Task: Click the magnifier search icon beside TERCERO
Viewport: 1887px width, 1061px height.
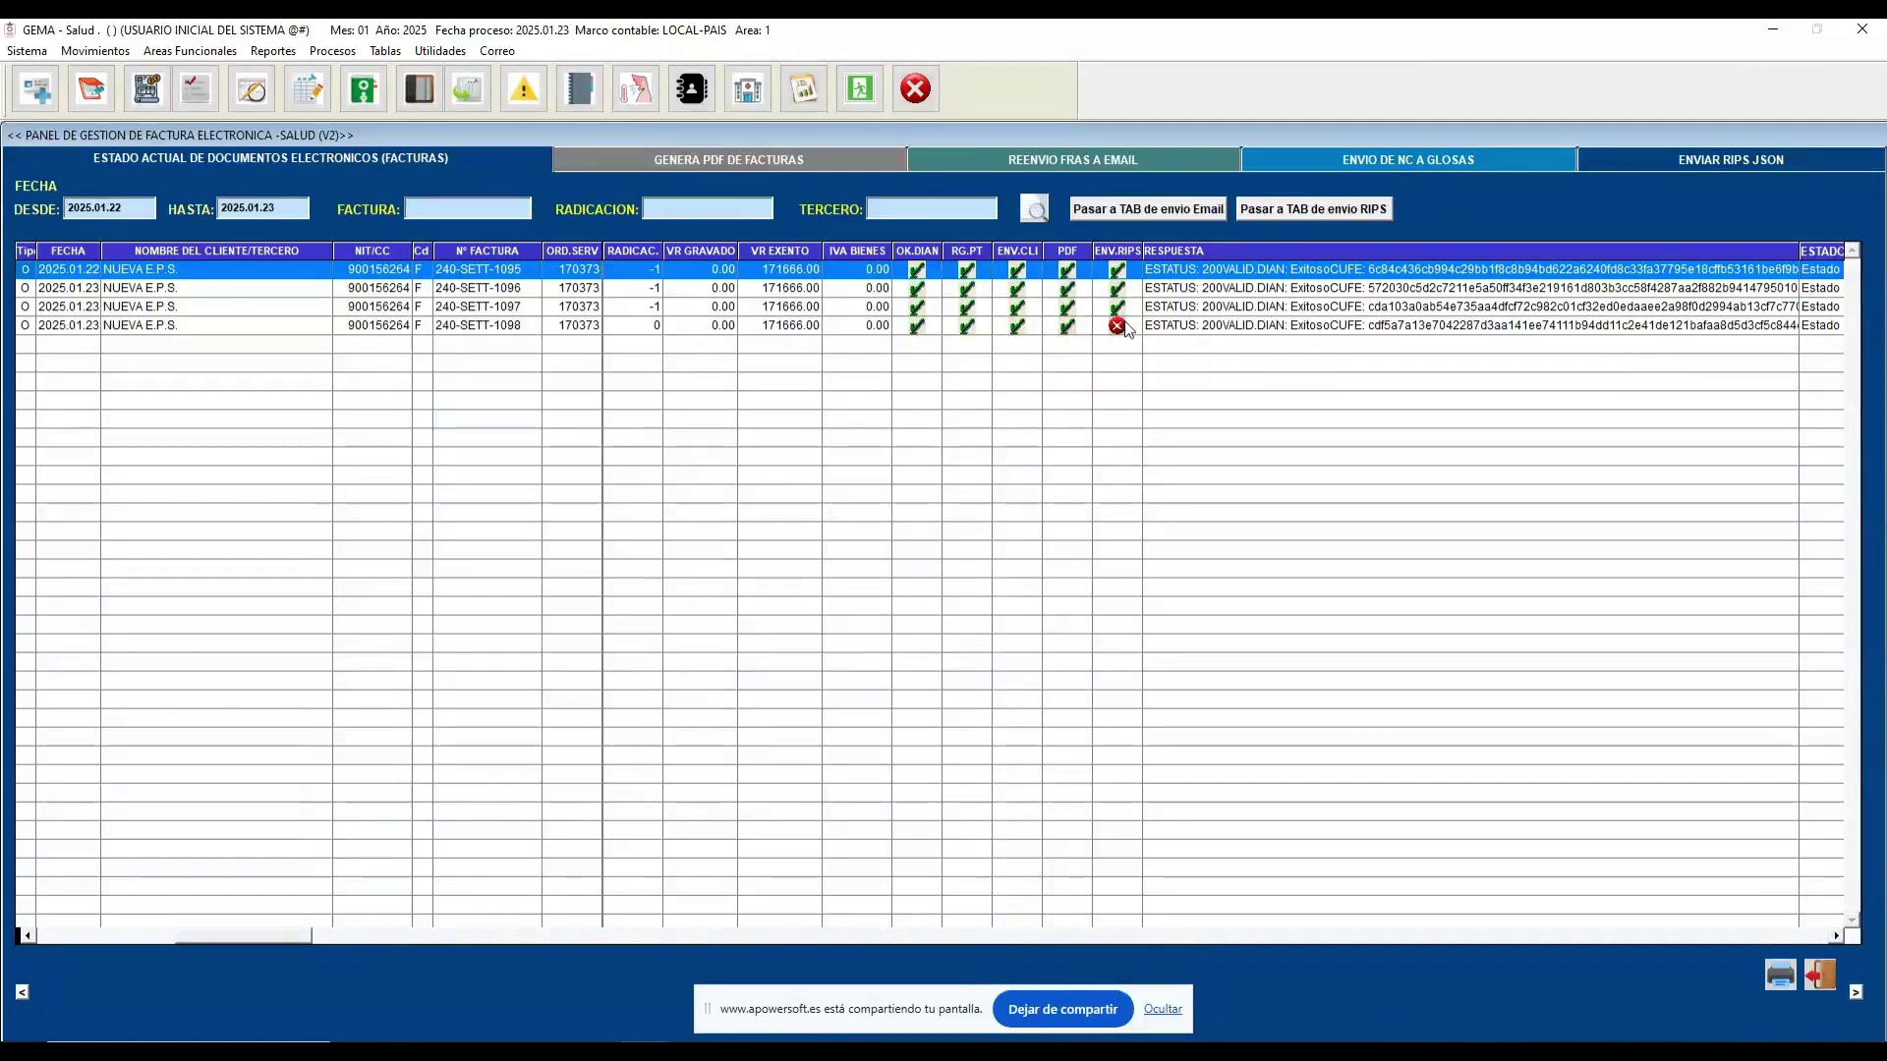Action: [x=1035, y=209]
